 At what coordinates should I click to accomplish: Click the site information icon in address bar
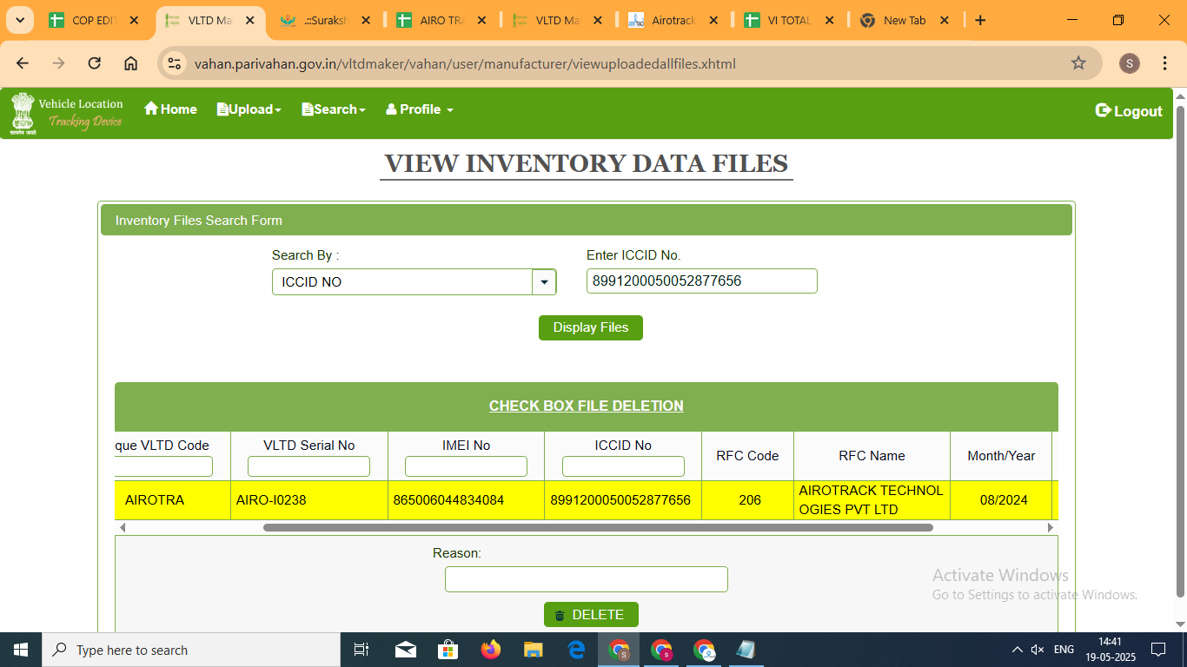pos(175,63)
